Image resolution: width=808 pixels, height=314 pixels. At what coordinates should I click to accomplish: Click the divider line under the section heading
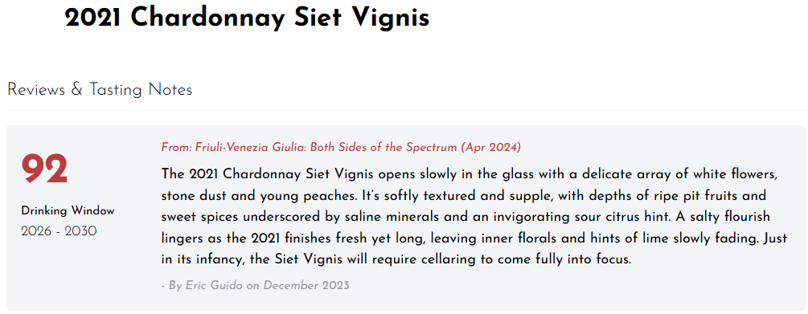[405, 110]
